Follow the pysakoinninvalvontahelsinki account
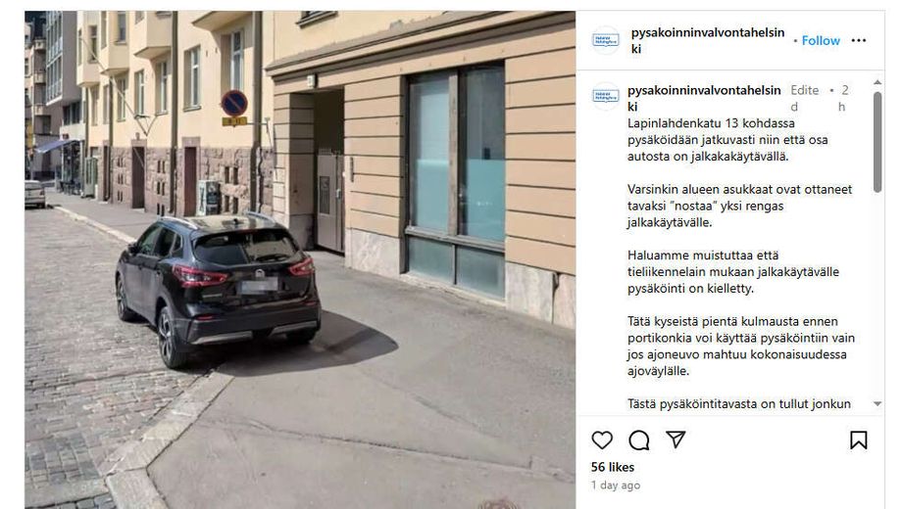Image resolution: width=902 pixels, height=509 pixels. (821, 41)
